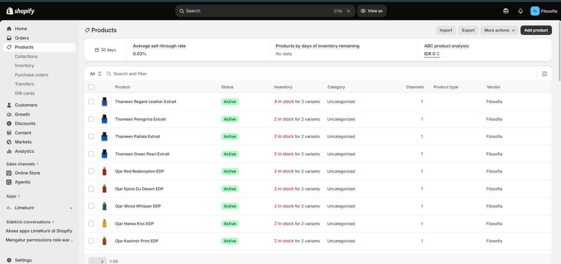
Task: Click the Home icon in sidebar
Action: (x=9, y=29)
